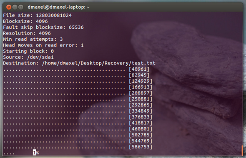Click the block counter [166913]

pos(141,87)
